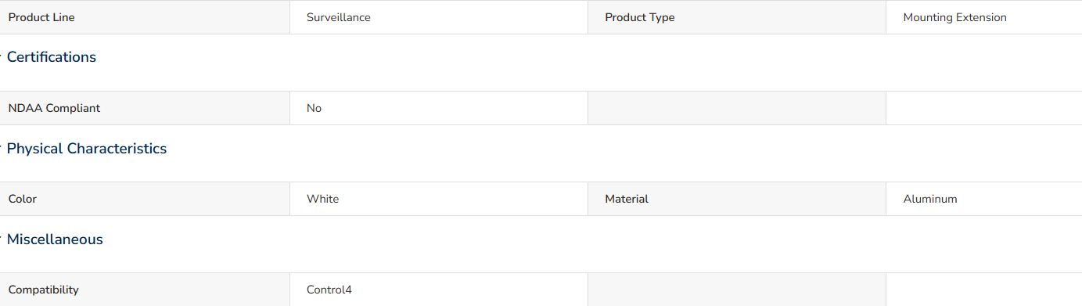Click the White color value
Image resolution: width=1082 pixels, height=306 pixels.
(x=322, y=199)
